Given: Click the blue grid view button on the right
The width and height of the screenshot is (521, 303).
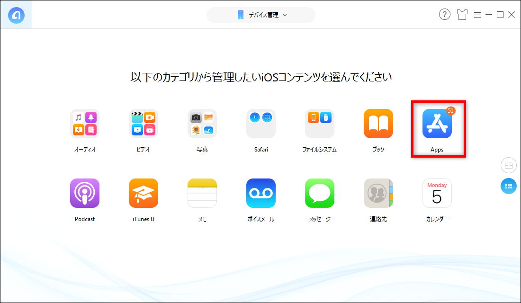Looking at the screenshot, I should pyautogui.click(x=508, y=186).
